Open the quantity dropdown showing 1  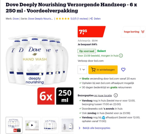pyautogui.click(x=82, y=70)
